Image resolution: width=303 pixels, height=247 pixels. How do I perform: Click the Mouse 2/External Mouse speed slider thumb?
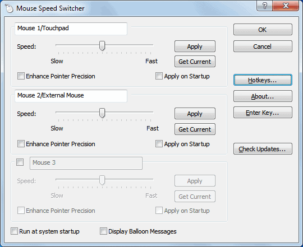tap(102, 113)
